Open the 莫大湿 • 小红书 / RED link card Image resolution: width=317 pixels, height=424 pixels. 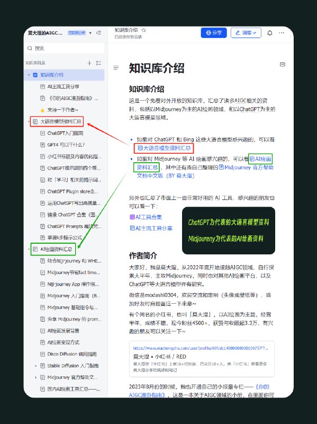pos(202,359)
